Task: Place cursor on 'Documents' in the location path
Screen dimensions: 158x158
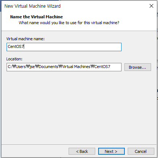Action: [49, 67]
